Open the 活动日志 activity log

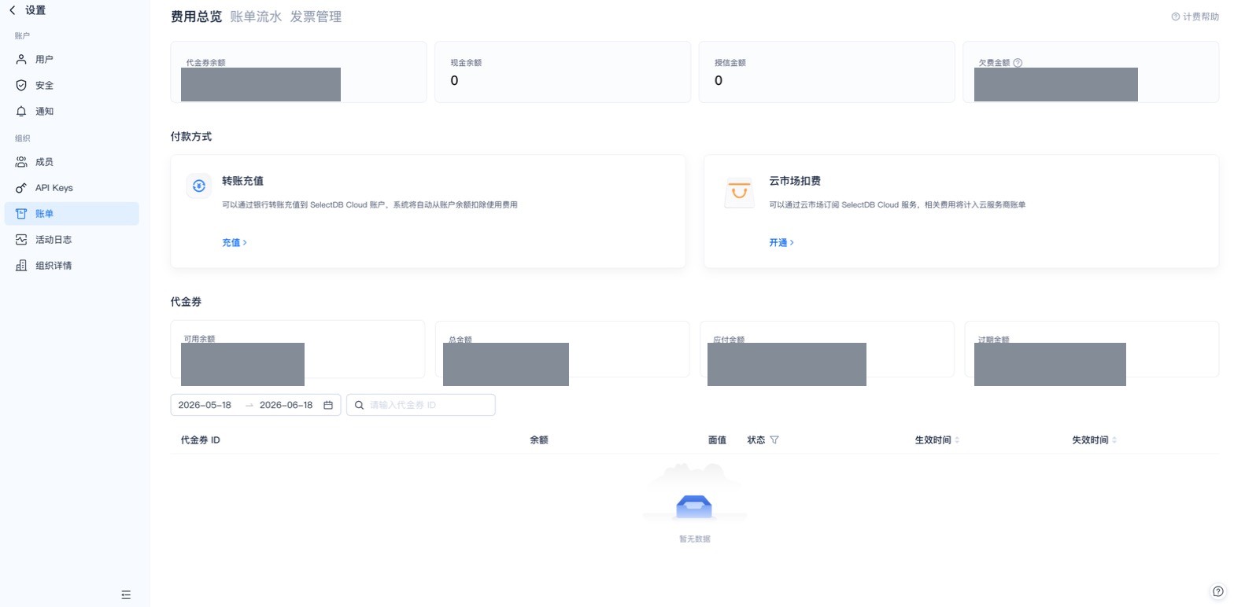click(72, 240)
